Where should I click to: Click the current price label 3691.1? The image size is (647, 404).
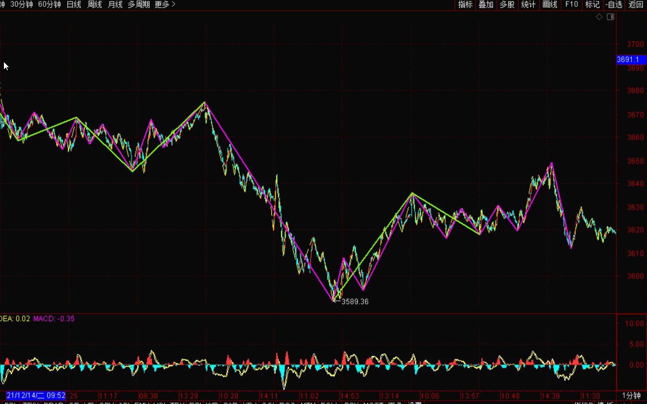631,59
